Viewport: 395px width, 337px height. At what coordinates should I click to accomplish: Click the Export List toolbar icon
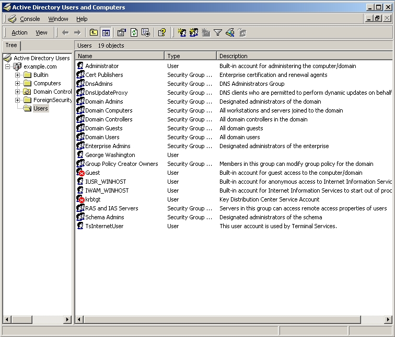[146, 32]
